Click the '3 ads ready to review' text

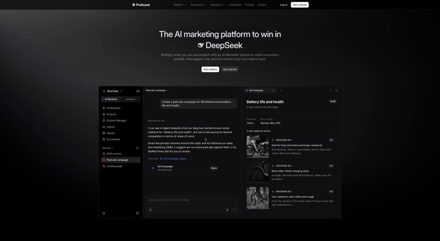coord(258,131)
